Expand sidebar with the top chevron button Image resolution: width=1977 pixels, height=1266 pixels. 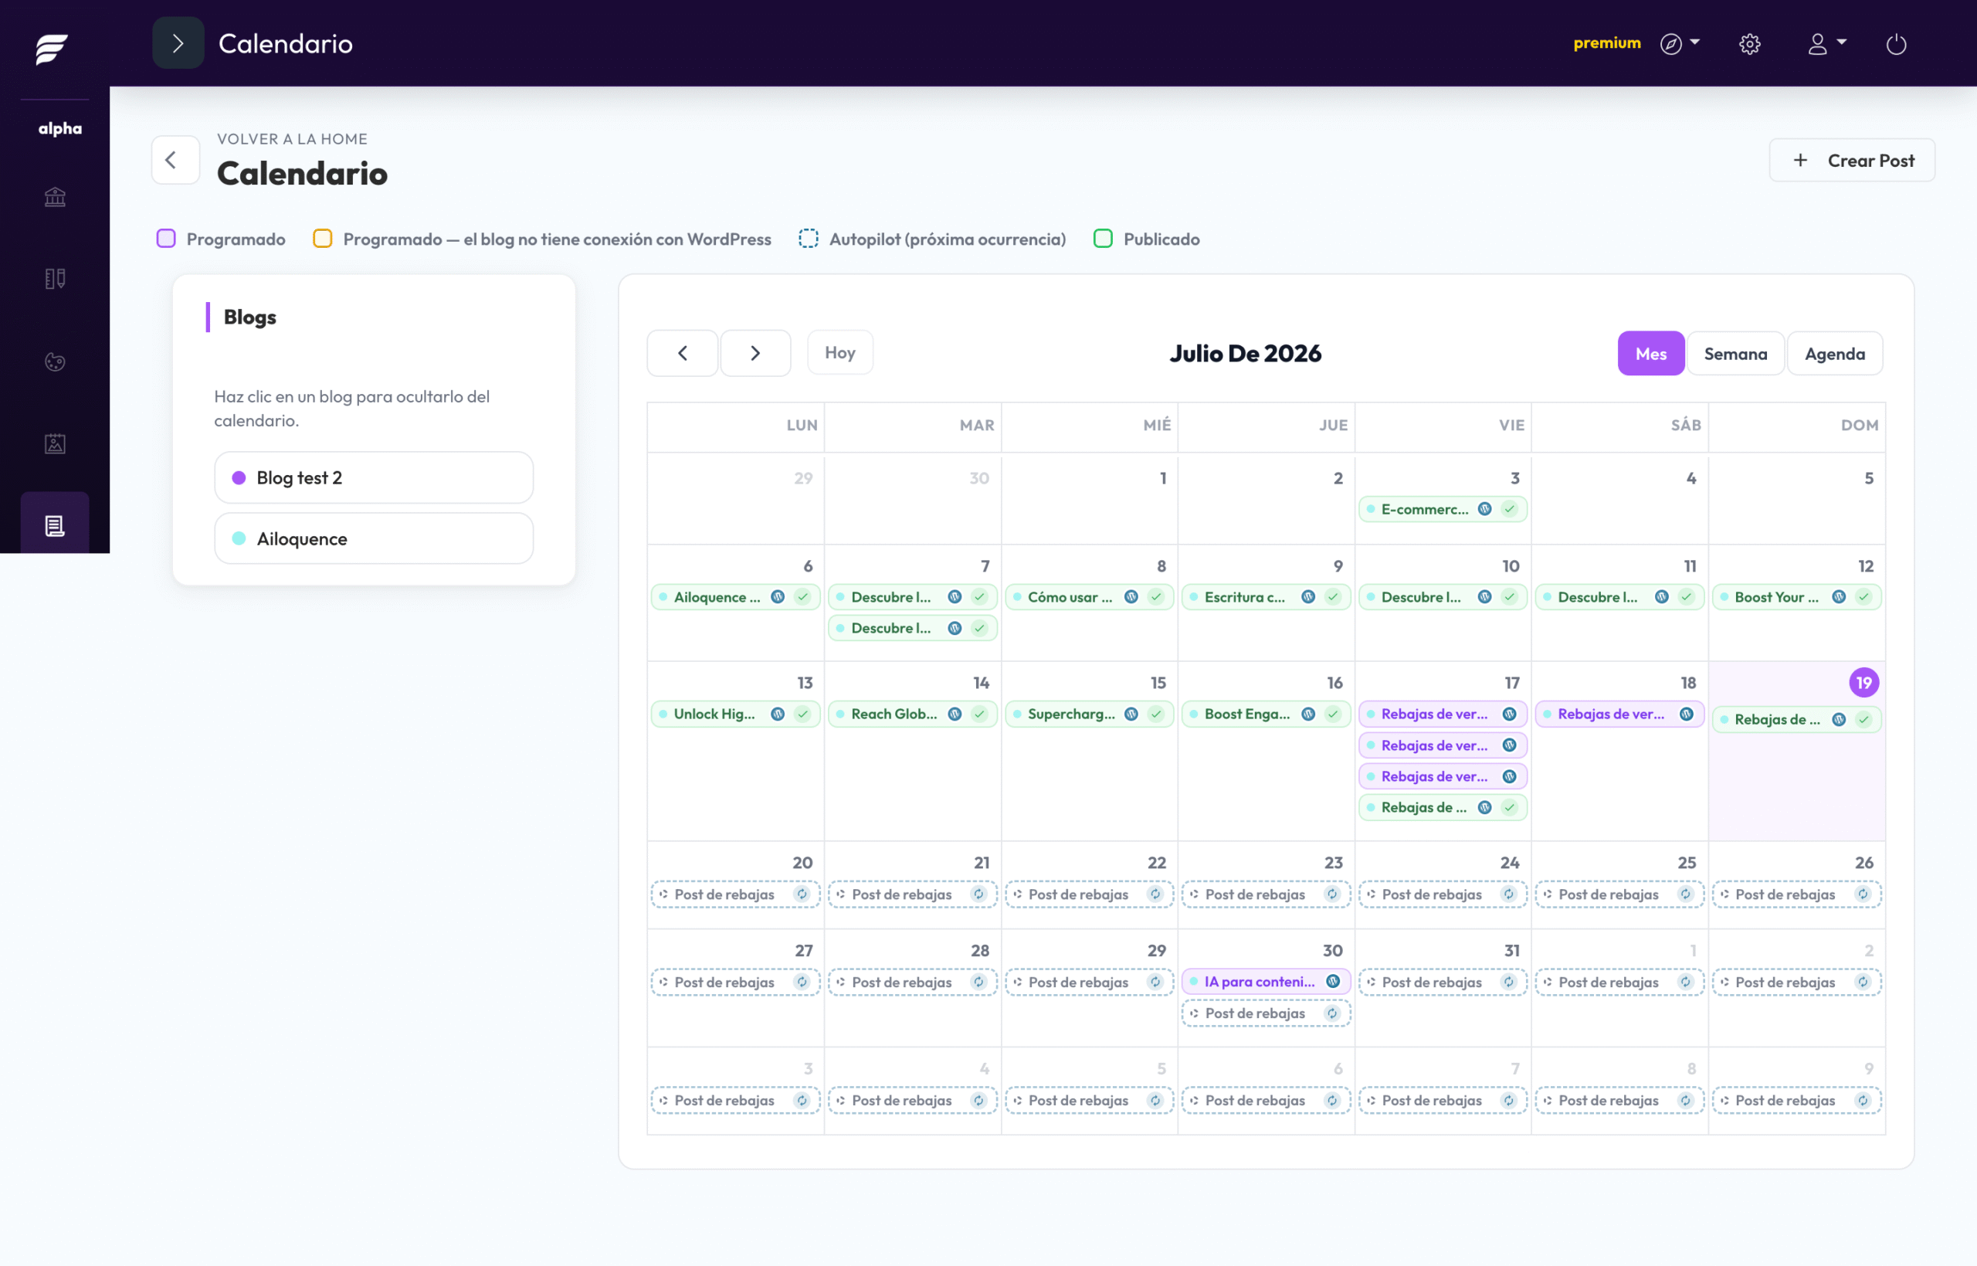[x=178, y=43]
